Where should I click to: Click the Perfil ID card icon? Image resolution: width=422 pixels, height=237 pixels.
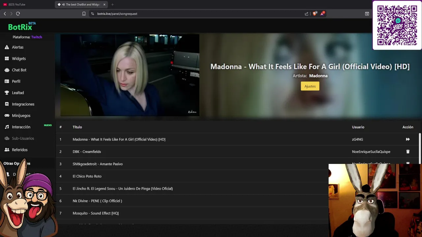7,81
